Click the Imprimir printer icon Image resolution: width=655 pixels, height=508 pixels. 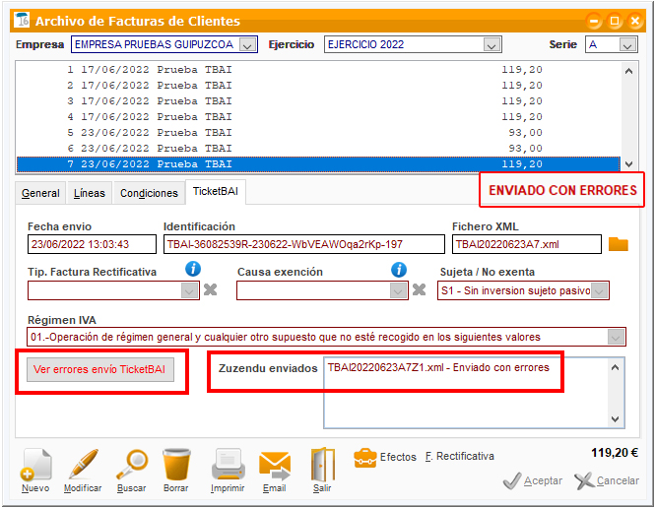pyautogui.click(x=229, y=464)
